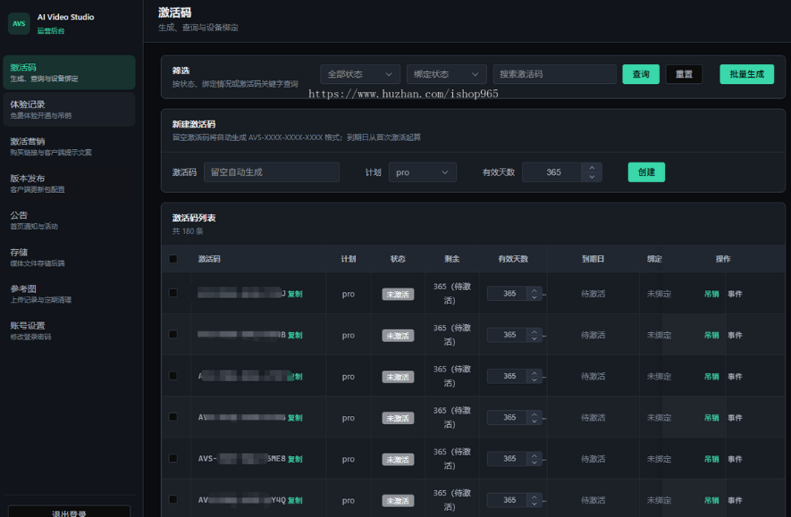Click the 未激活 badge for code ending J

[x=398, y=295]
